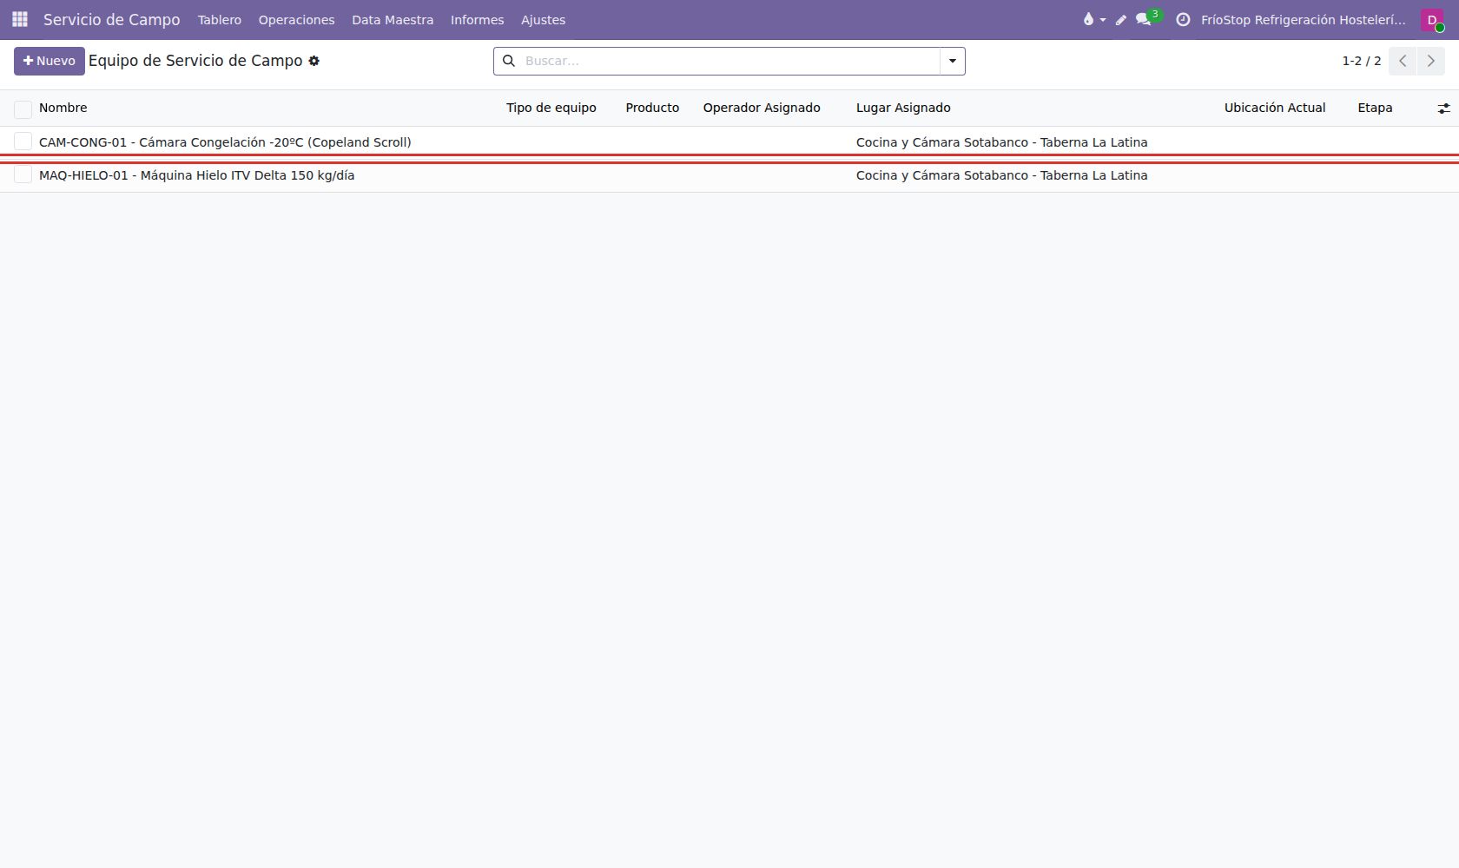Check the CAM-CONG-01 row checkbox
Image resolution: width=1459 pixels, height=868 pixels.
click(23, 141)
